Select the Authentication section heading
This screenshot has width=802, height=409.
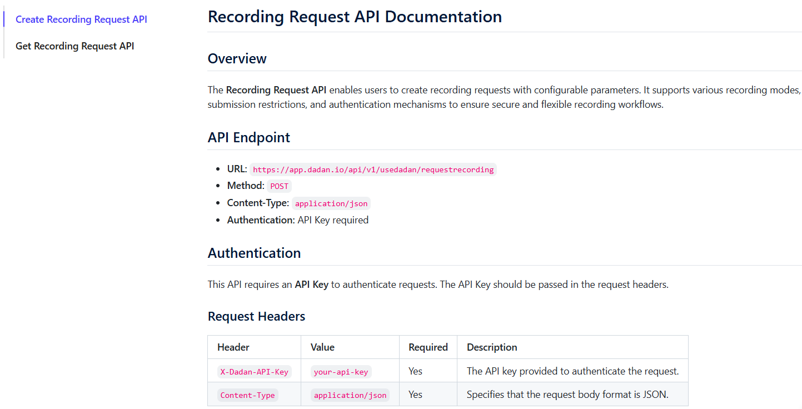[254, 253]
